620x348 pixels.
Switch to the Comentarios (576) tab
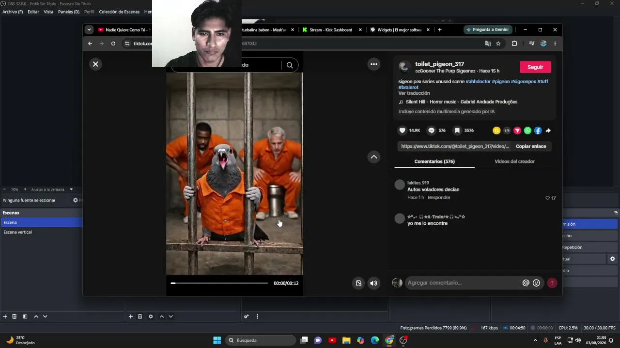coord(434,161)
